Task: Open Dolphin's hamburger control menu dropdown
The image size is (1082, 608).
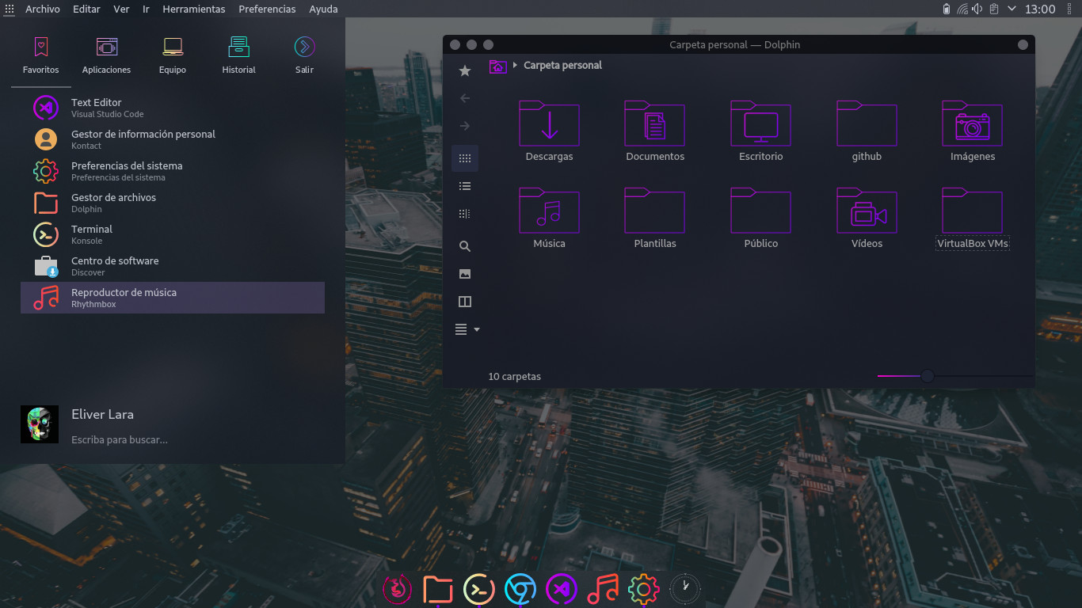Action: 467,329
